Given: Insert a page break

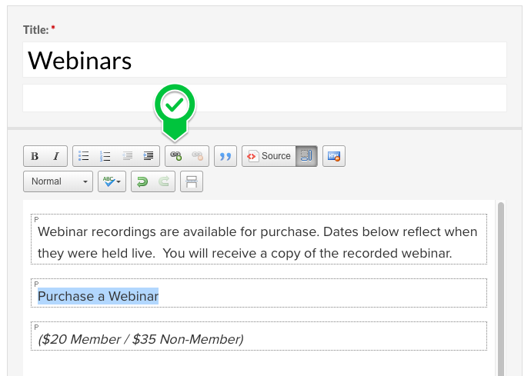Looking at the screenshot, I should tap(192, 181).
